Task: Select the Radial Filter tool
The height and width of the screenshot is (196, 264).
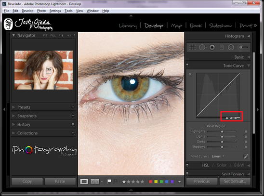Action: (x=231, y=48)
